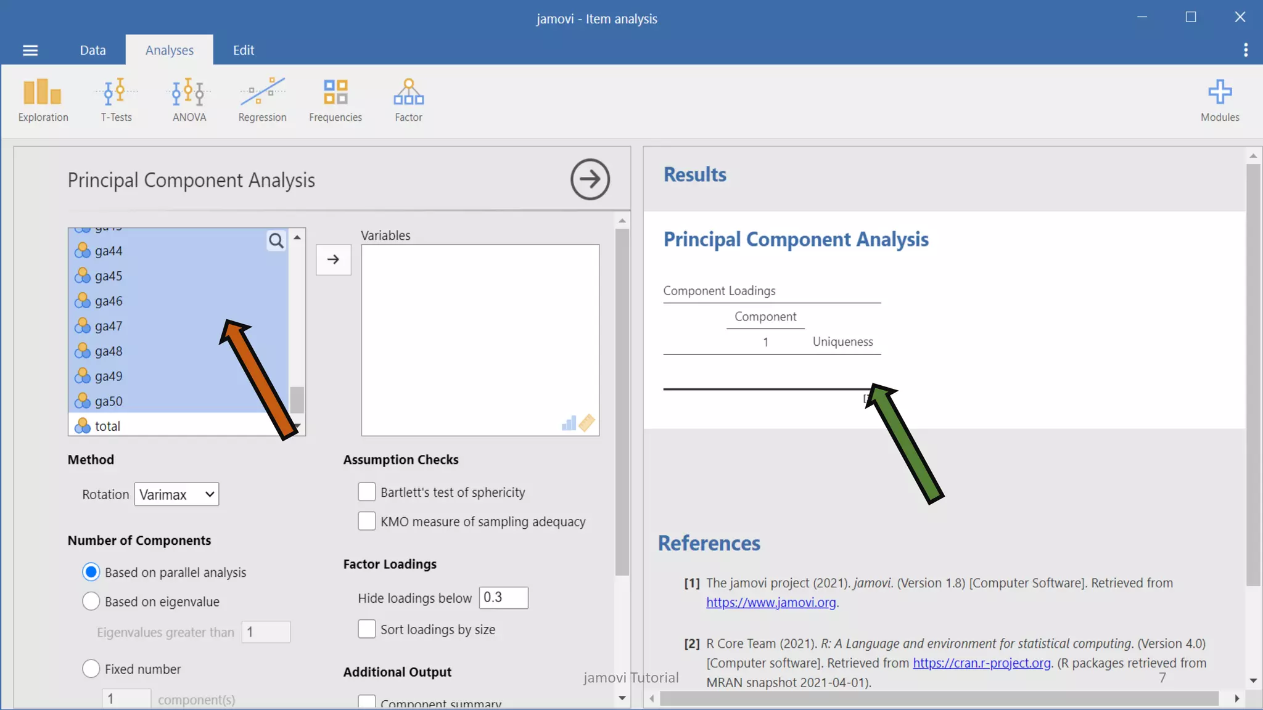Image resolution: width=1263 pixels, height=710 pixels.
Task: Move selected variables with arrow button
Action: point(333,259)
